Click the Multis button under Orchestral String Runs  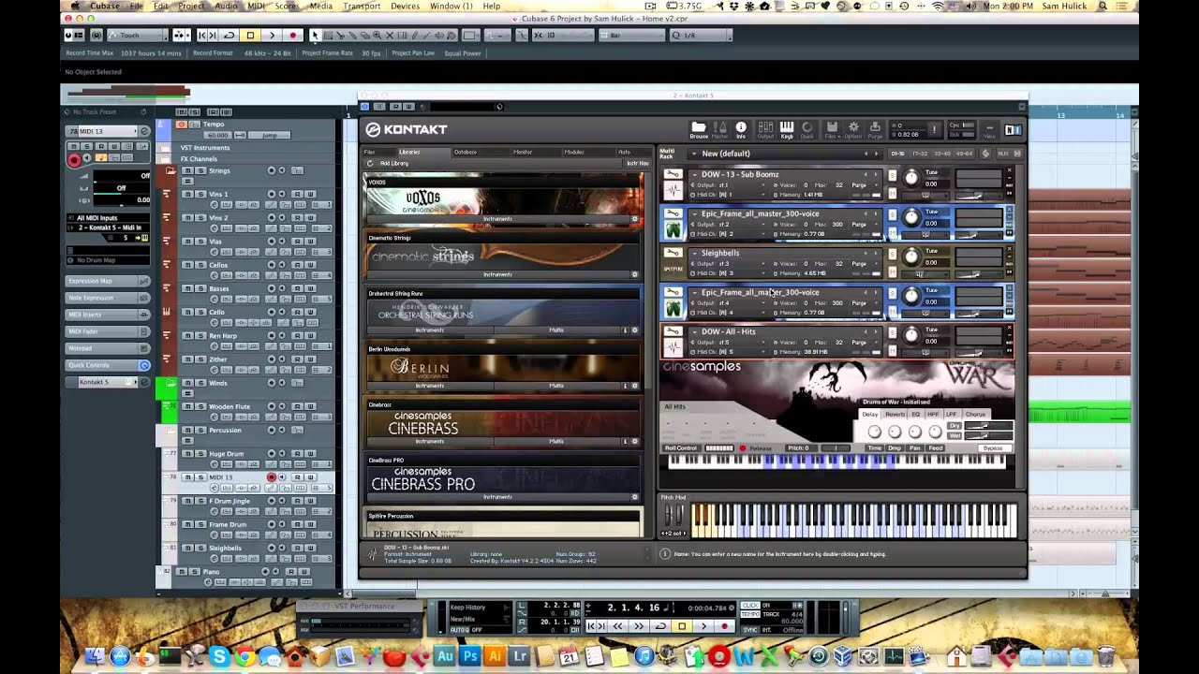(556, 330)
